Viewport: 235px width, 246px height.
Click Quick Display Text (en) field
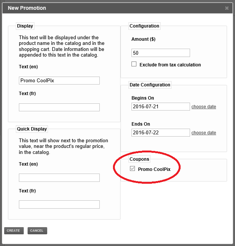tap(59, 178)
